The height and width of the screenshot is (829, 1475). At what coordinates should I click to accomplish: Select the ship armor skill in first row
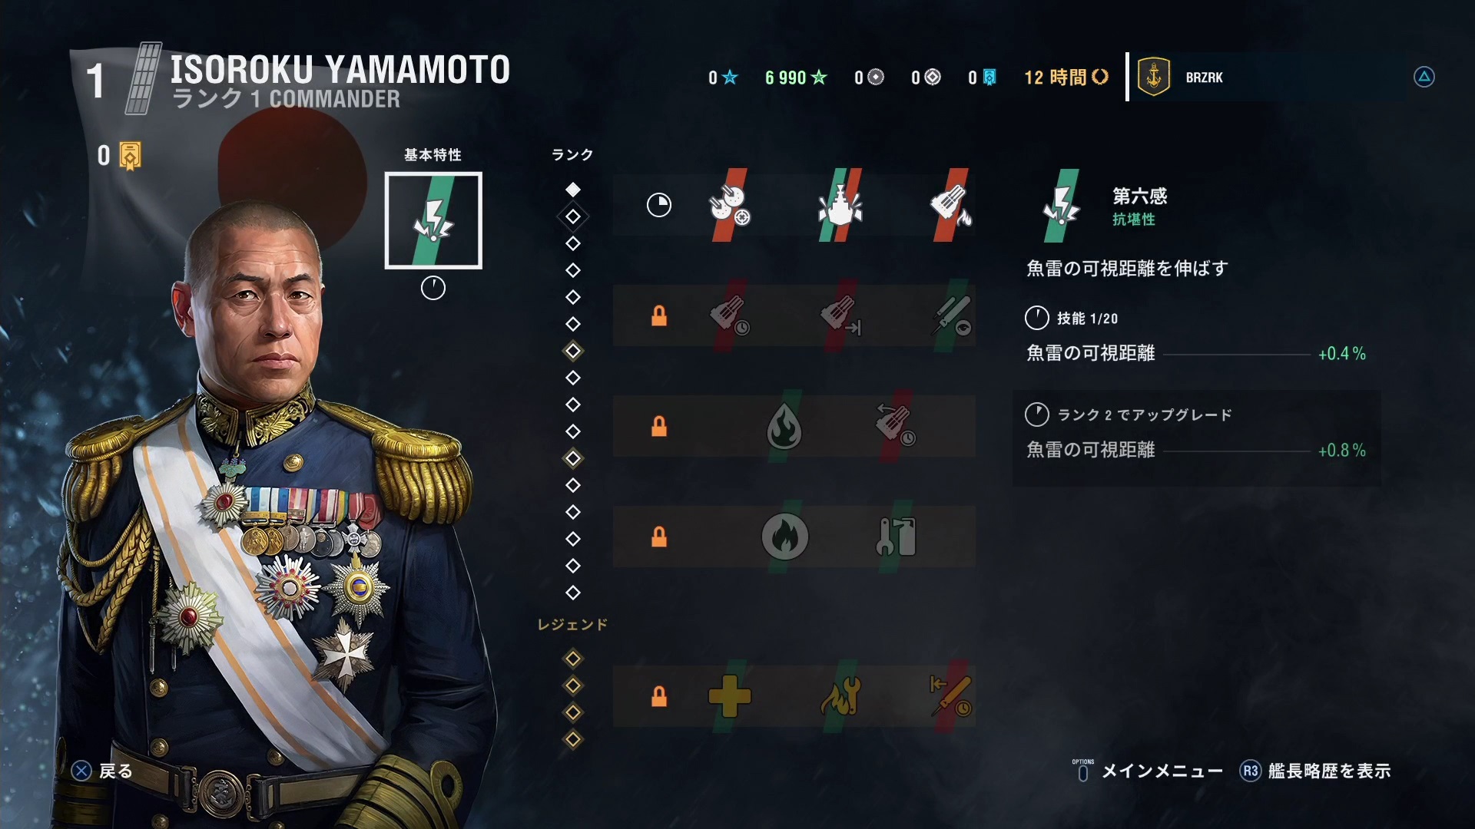click(840, 205)
